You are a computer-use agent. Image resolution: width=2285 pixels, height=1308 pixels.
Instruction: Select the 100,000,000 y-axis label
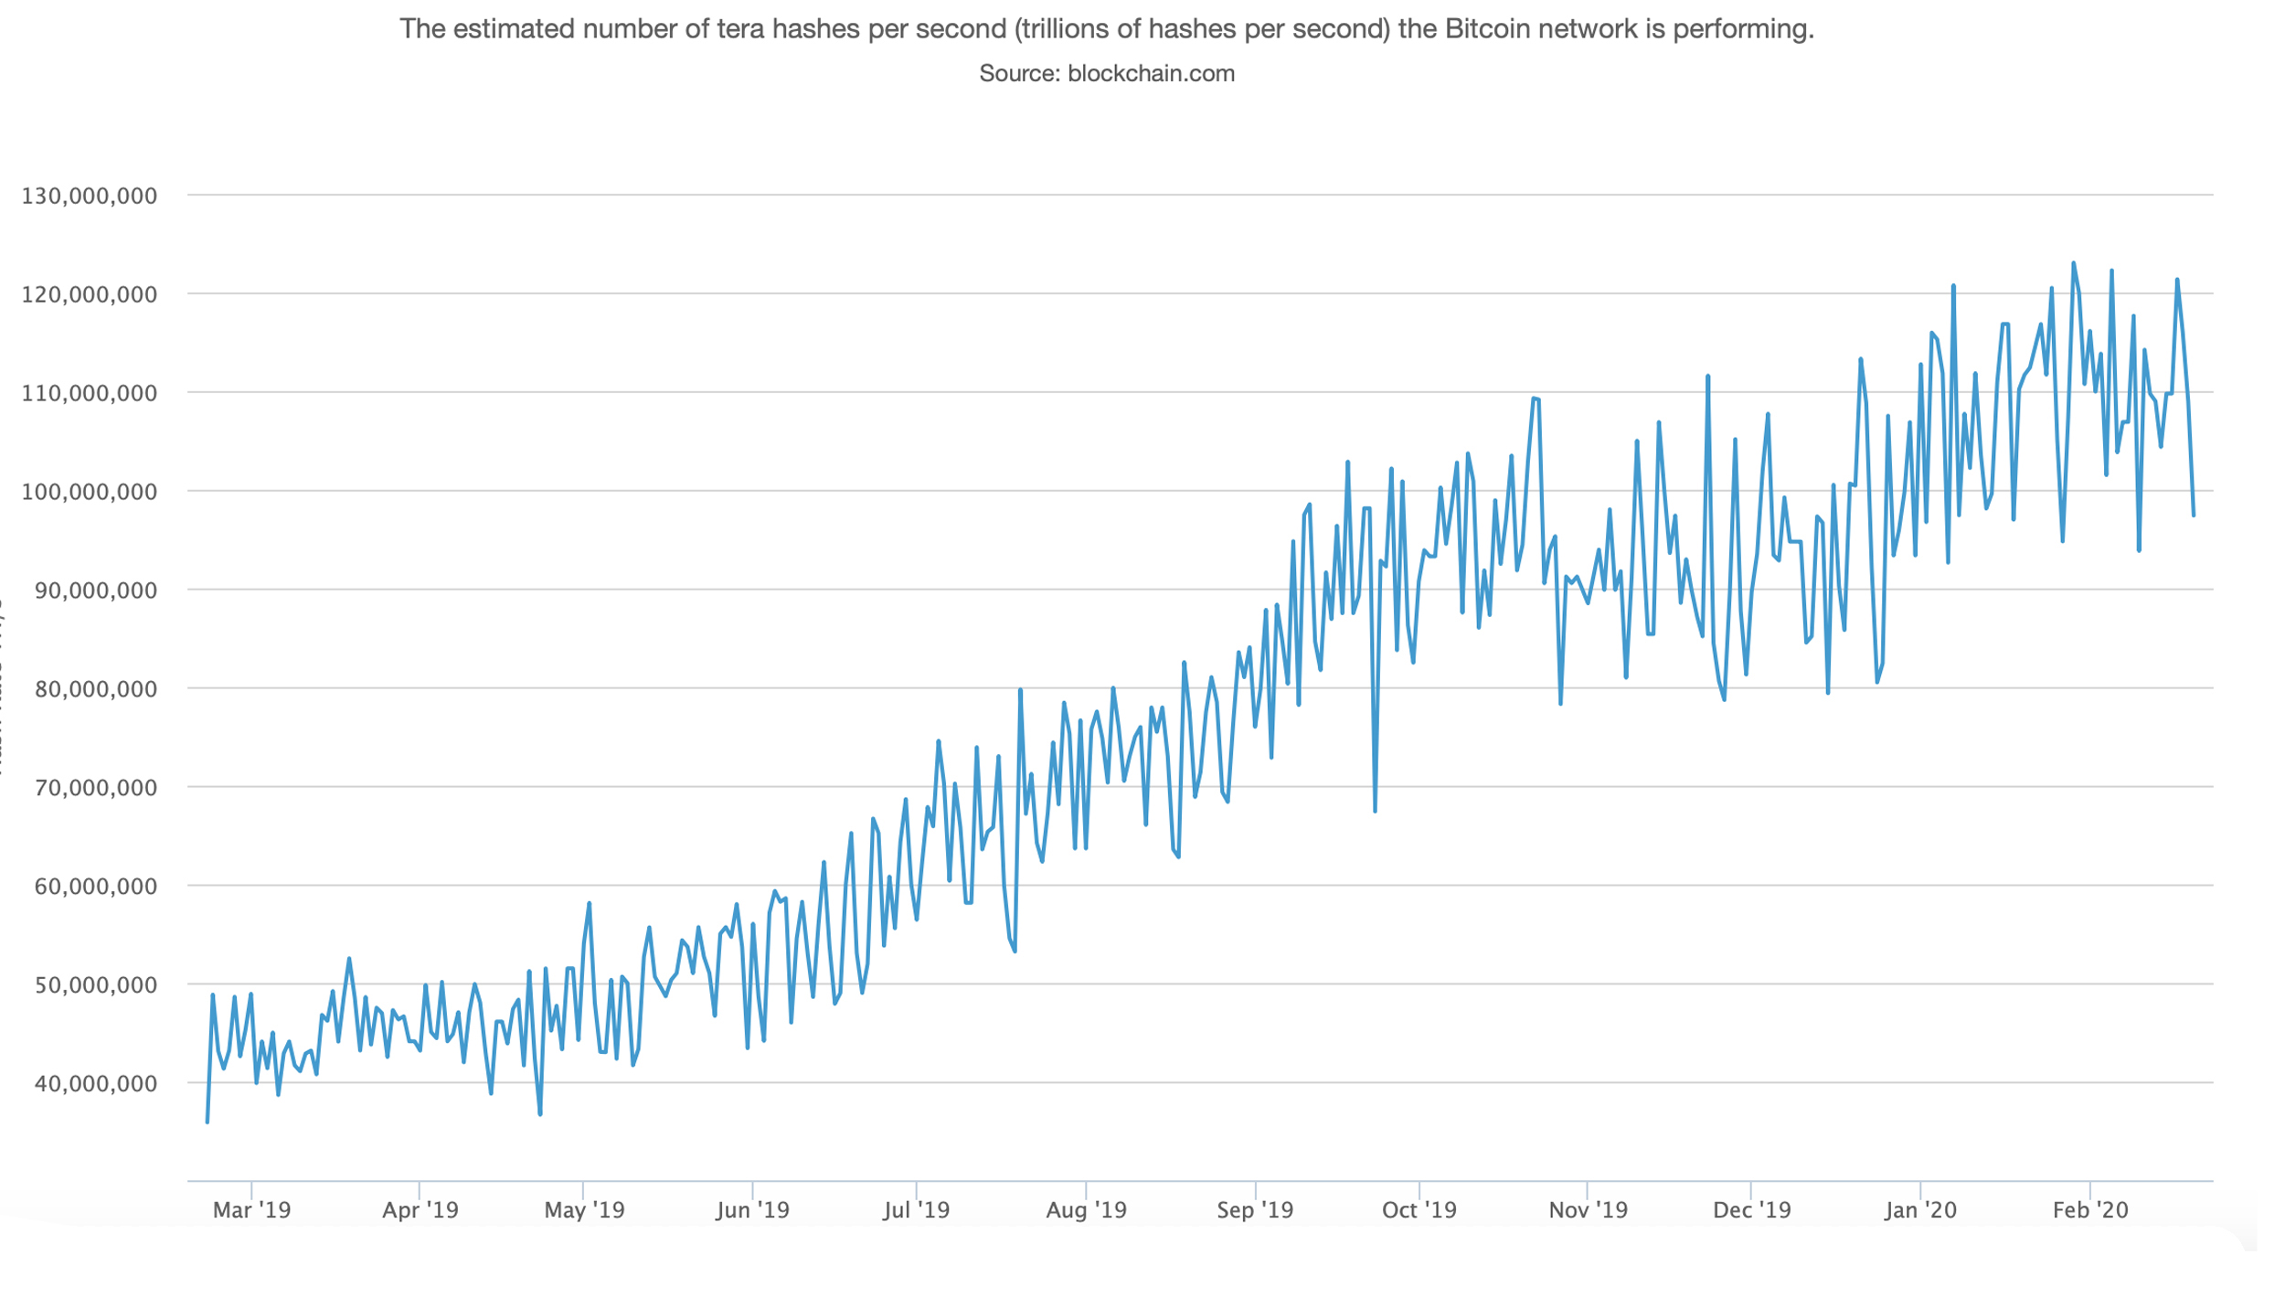(x=90, y=492)
